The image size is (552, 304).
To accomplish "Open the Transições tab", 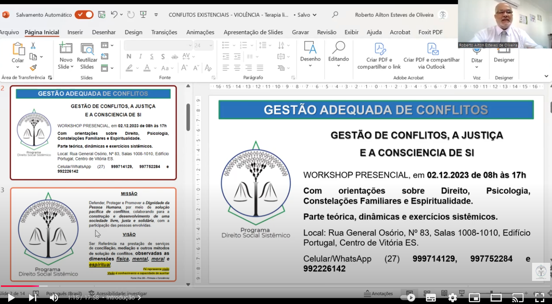I will (x=164, y=32).
